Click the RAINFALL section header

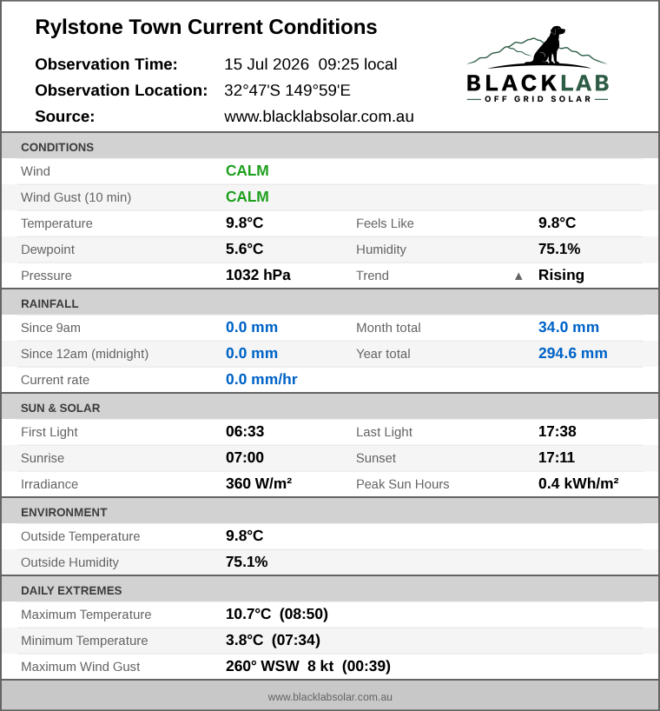coord(330,302)
